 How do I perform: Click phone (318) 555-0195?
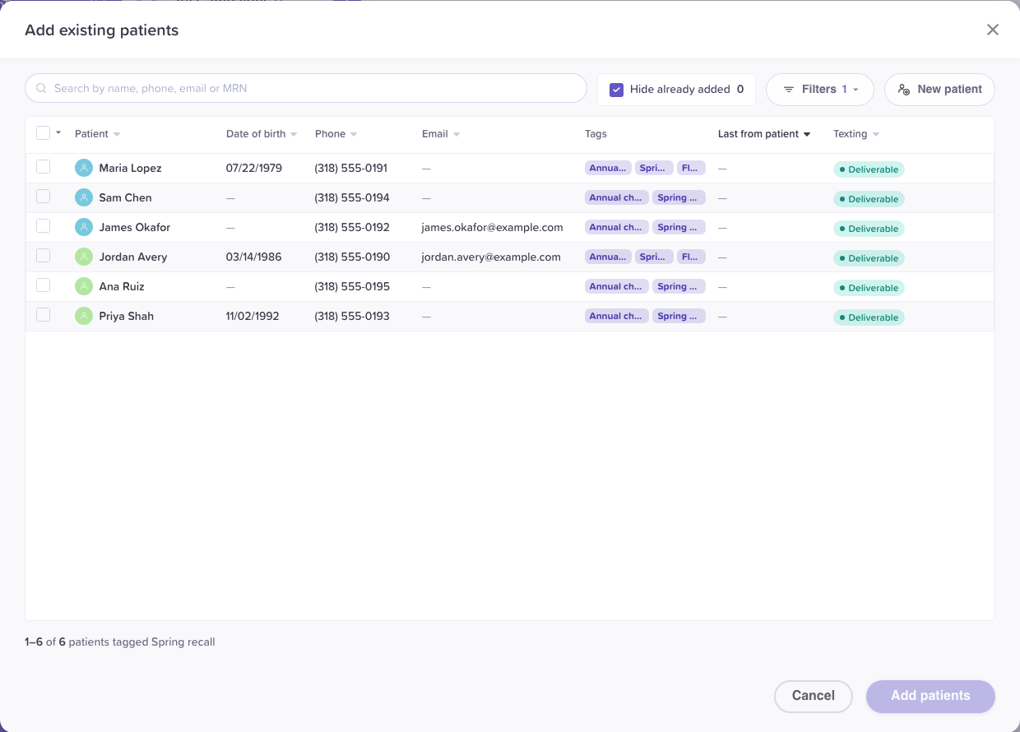[x=352, y=286]
